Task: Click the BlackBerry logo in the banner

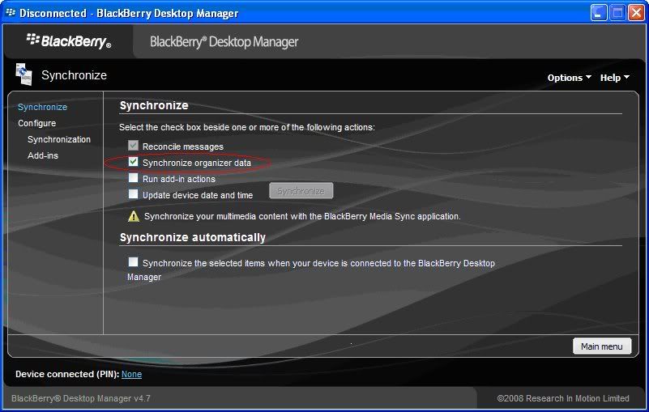Action: pos(69,41)
